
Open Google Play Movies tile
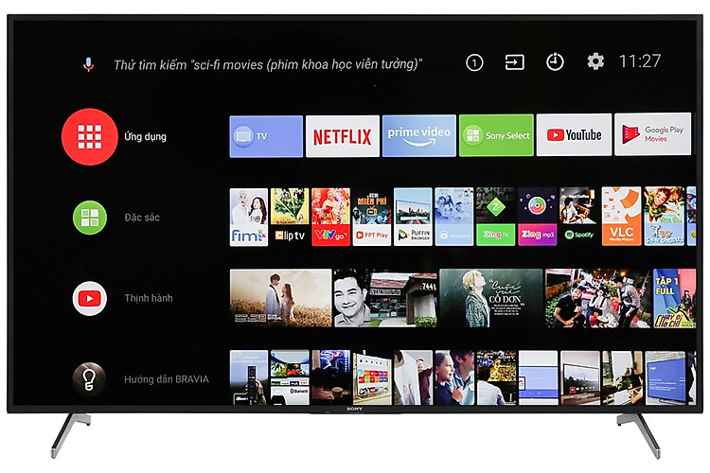[x=652, y=136]
